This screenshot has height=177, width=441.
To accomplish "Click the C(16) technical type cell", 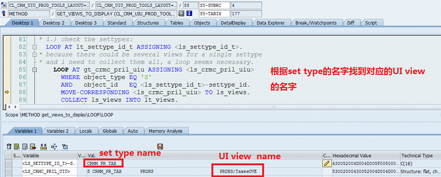I will click(x=421, y=163).
